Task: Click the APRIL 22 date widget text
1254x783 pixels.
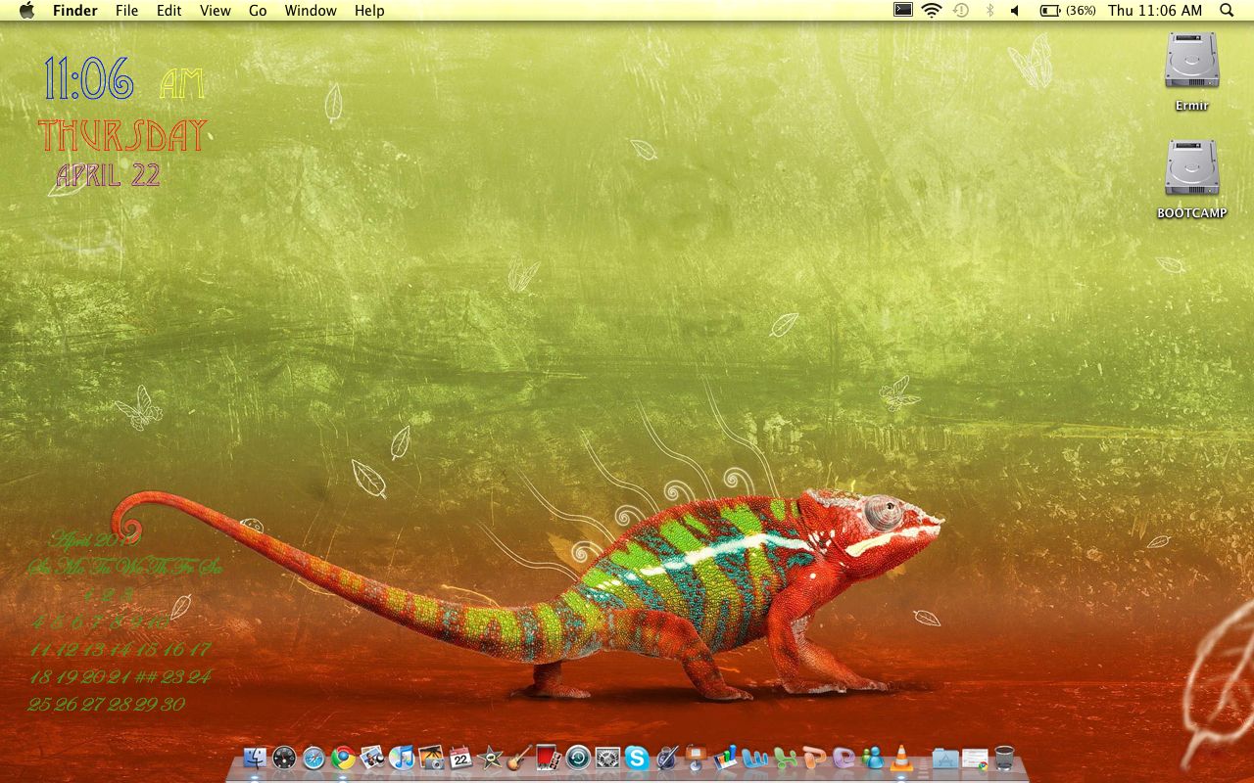Action: 108,175
